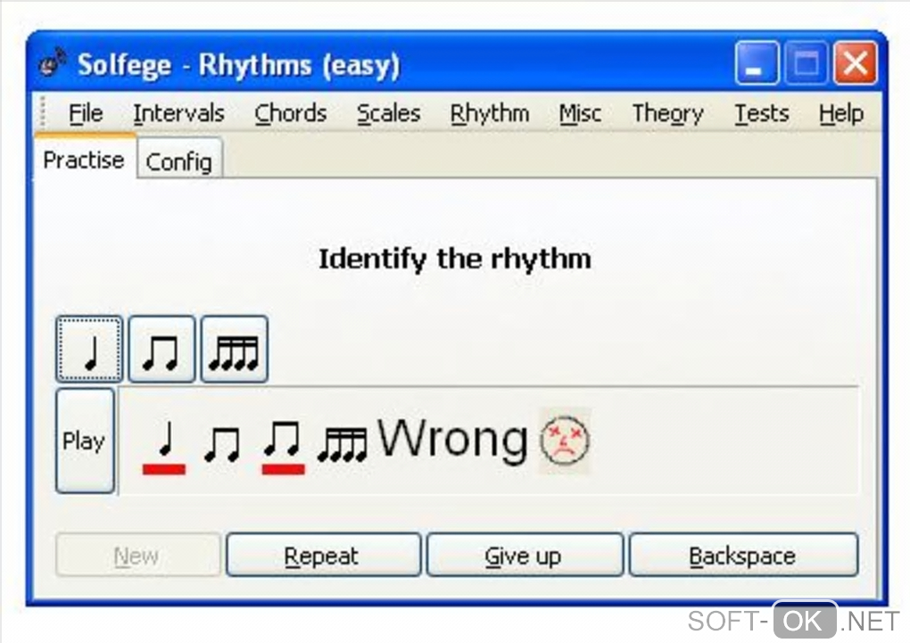This screenshot has width=910, height=643.
Task: Open the Rhythm menu
Action: [490, 113]
